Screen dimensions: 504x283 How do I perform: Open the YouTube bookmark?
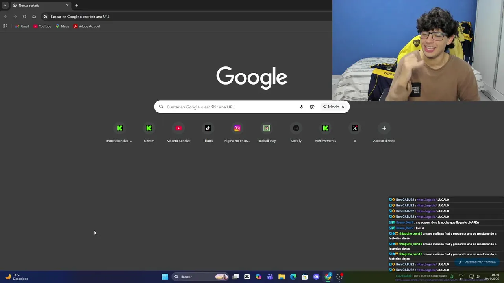[x=42, y=26]
